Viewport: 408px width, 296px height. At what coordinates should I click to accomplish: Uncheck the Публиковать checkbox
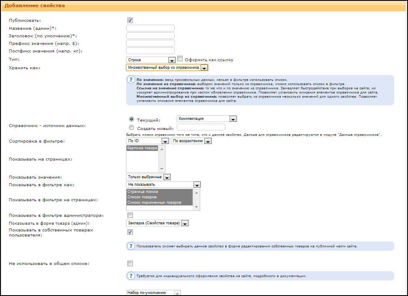click(x=130, y=20)
